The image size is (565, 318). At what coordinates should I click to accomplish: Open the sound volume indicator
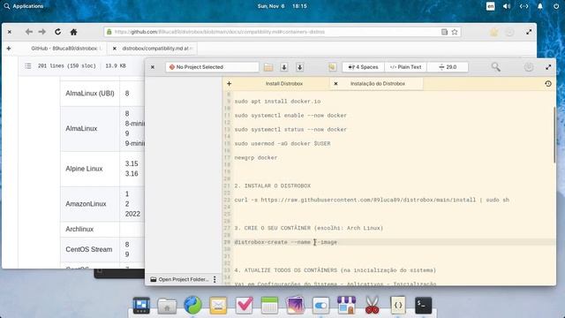coord(507,6)
